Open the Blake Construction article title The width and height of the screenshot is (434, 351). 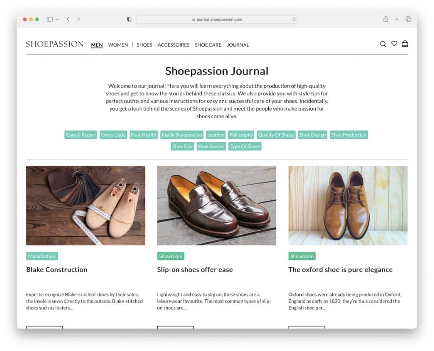click(x=57, y=270)
